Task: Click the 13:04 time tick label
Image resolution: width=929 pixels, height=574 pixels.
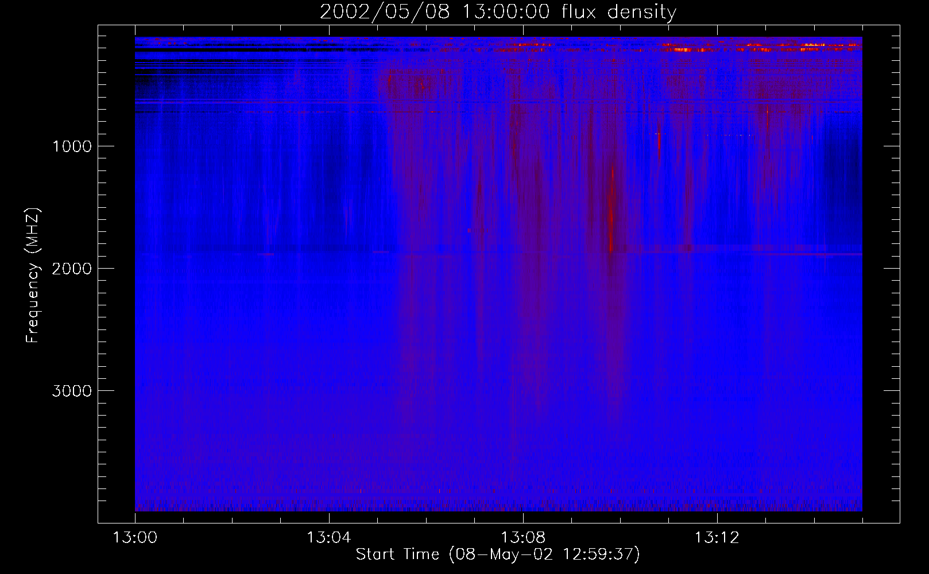Action: [x=329, y=538]
